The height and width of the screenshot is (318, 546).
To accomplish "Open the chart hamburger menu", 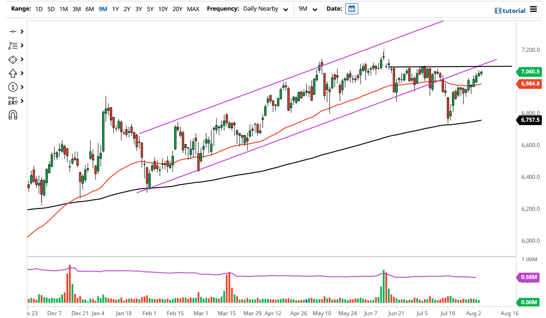I will (x=533, y=9).
